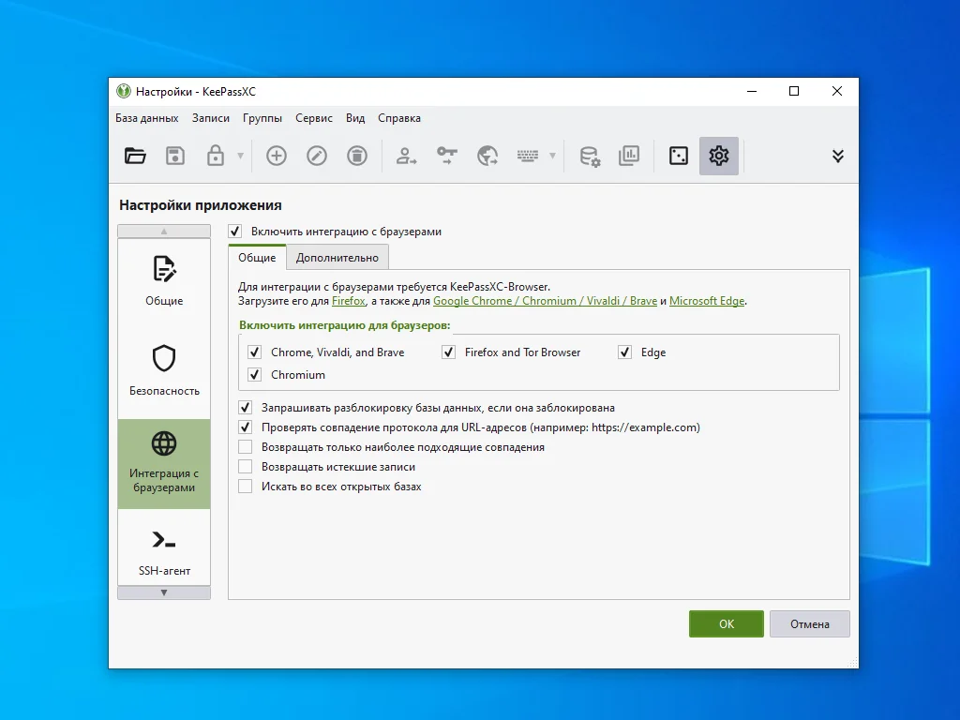Toggle Запрашивать разблокировку базы данных checkbox
The width and height of the screenshot is (960, 720).
click(x=245, y=408)
